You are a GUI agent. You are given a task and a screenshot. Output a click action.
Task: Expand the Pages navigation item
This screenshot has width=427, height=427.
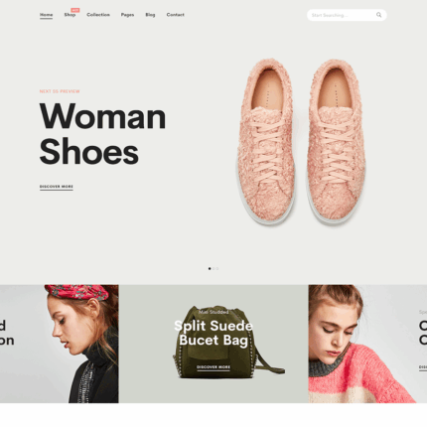(127, 15)
